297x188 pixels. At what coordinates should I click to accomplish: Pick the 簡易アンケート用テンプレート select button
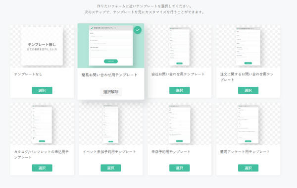click(x=248, y=168)
